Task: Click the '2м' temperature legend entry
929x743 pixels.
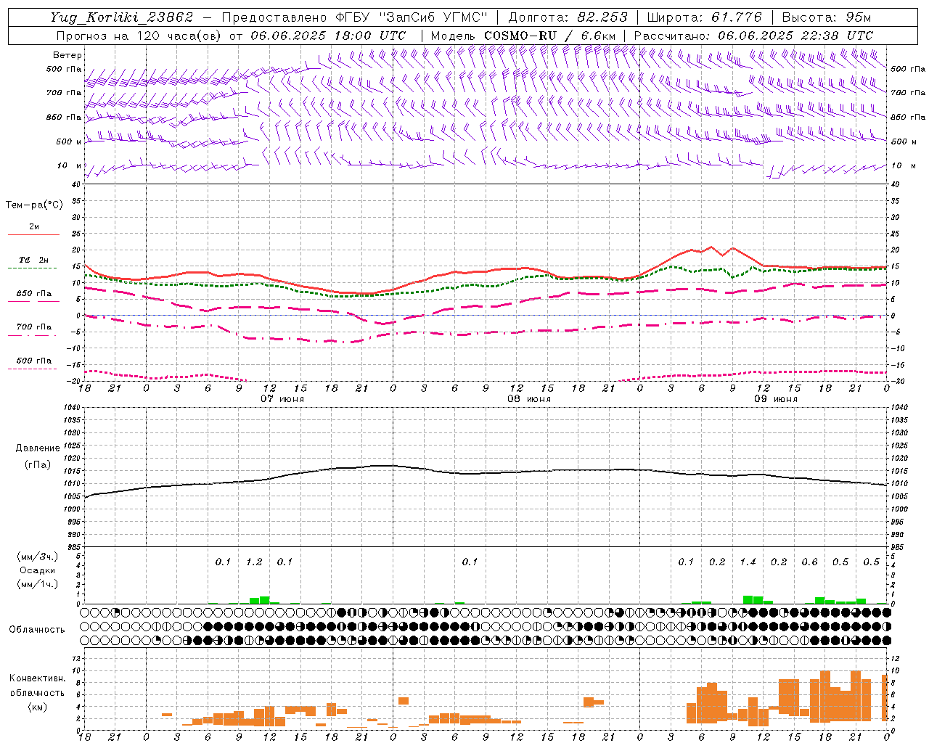Action: click(34, 226)
